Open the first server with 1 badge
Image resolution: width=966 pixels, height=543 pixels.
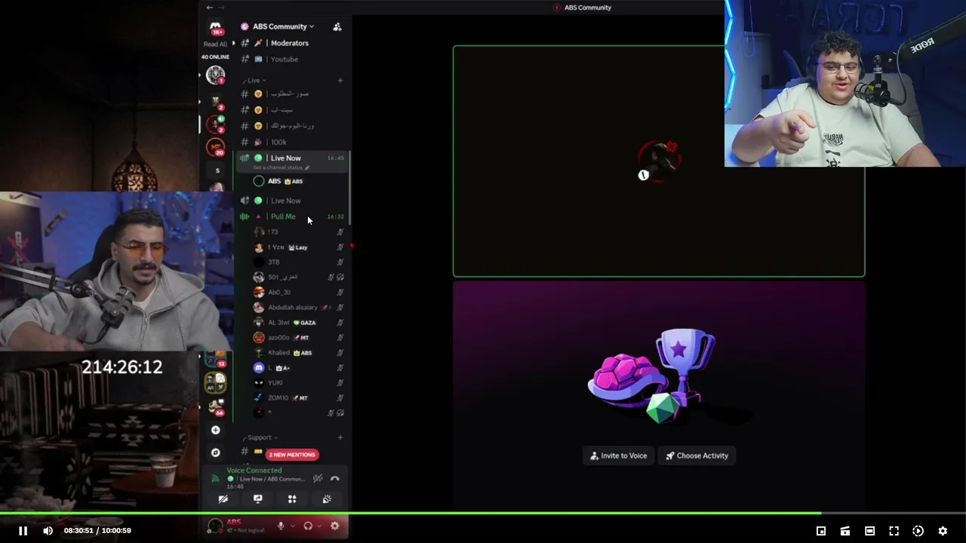tap(216, 75)
